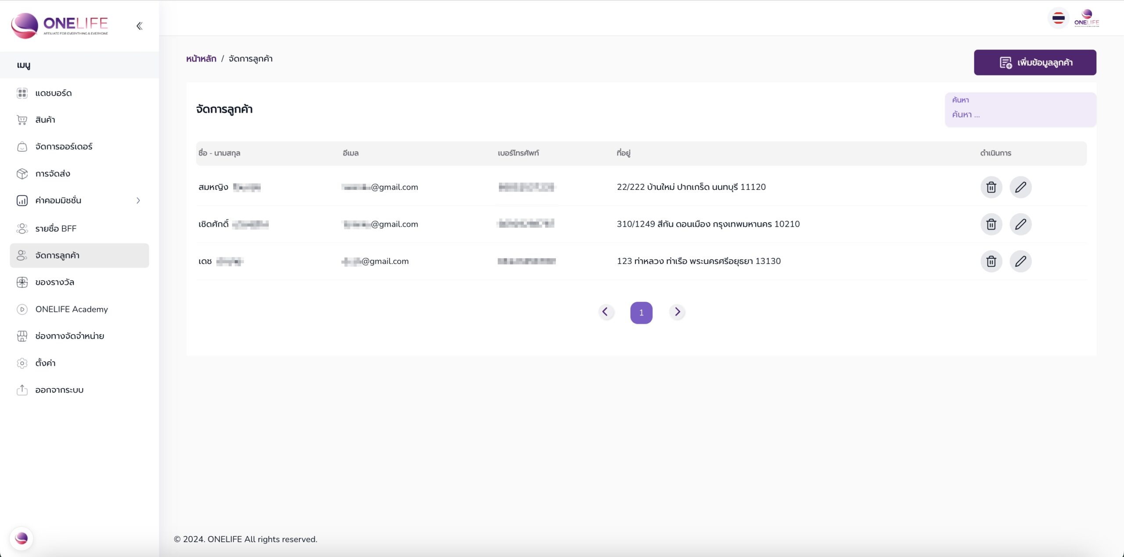This screenshot has height=557, width=1124.
Task: Open แดชบอร์ด menu item
Action: tap(54, 93)
